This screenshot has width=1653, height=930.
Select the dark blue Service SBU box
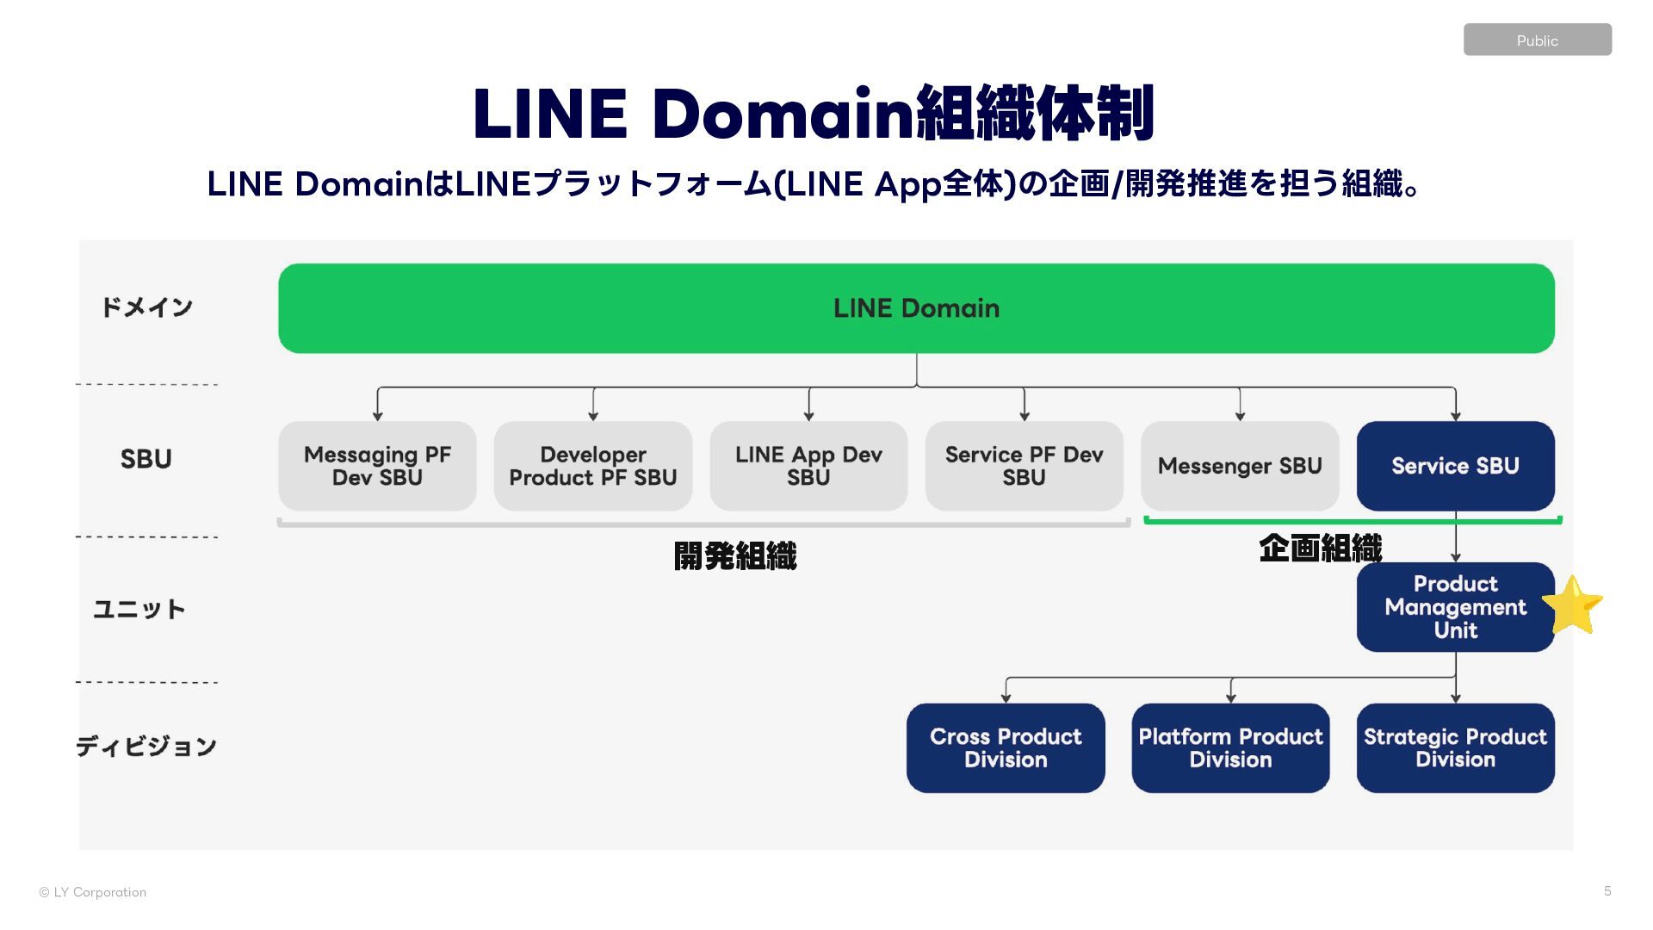1455,466
